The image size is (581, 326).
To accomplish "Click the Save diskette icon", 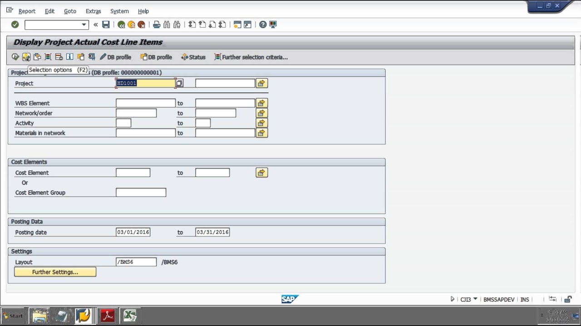I will click(106, 24).
